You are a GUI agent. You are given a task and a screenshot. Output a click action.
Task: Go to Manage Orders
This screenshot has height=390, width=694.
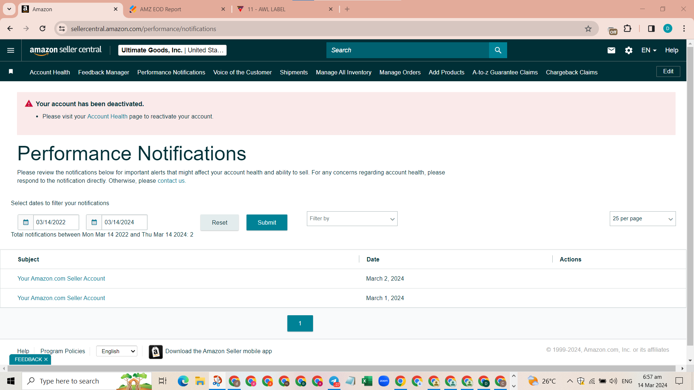tap(400, 72)
